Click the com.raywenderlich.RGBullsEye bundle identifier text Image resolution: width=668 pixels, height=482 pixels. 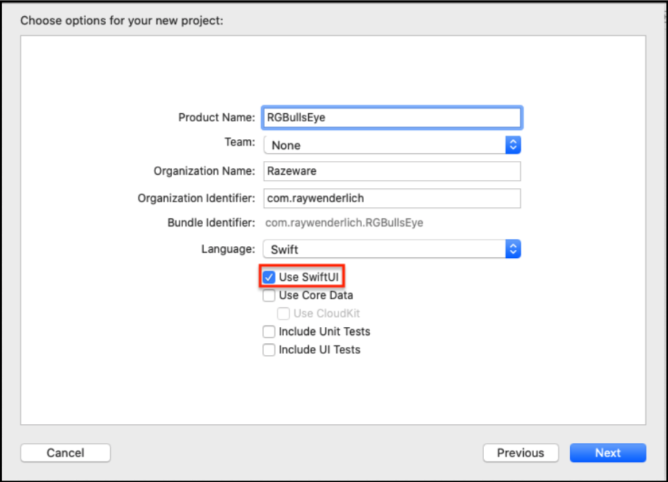(x=344, y=223)
